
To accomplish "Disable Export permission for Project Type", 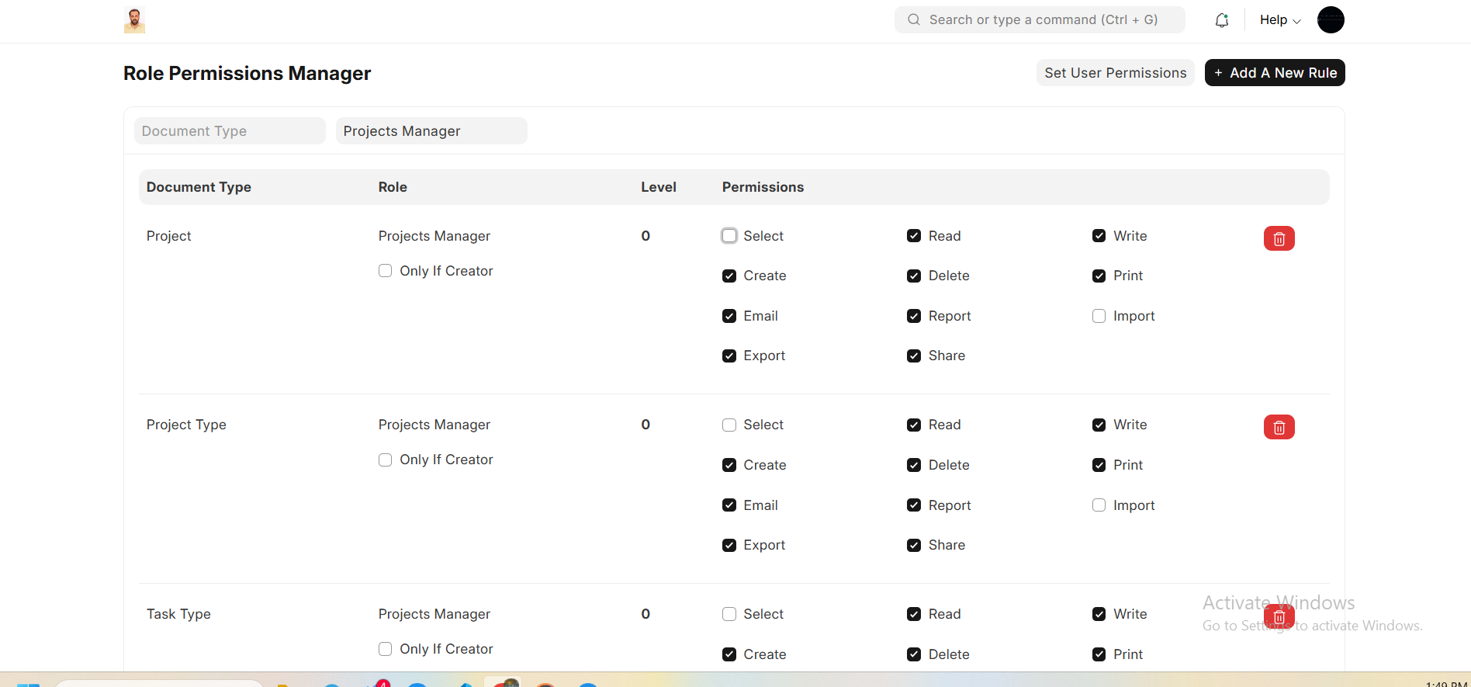I will click(x=729, y=545).
